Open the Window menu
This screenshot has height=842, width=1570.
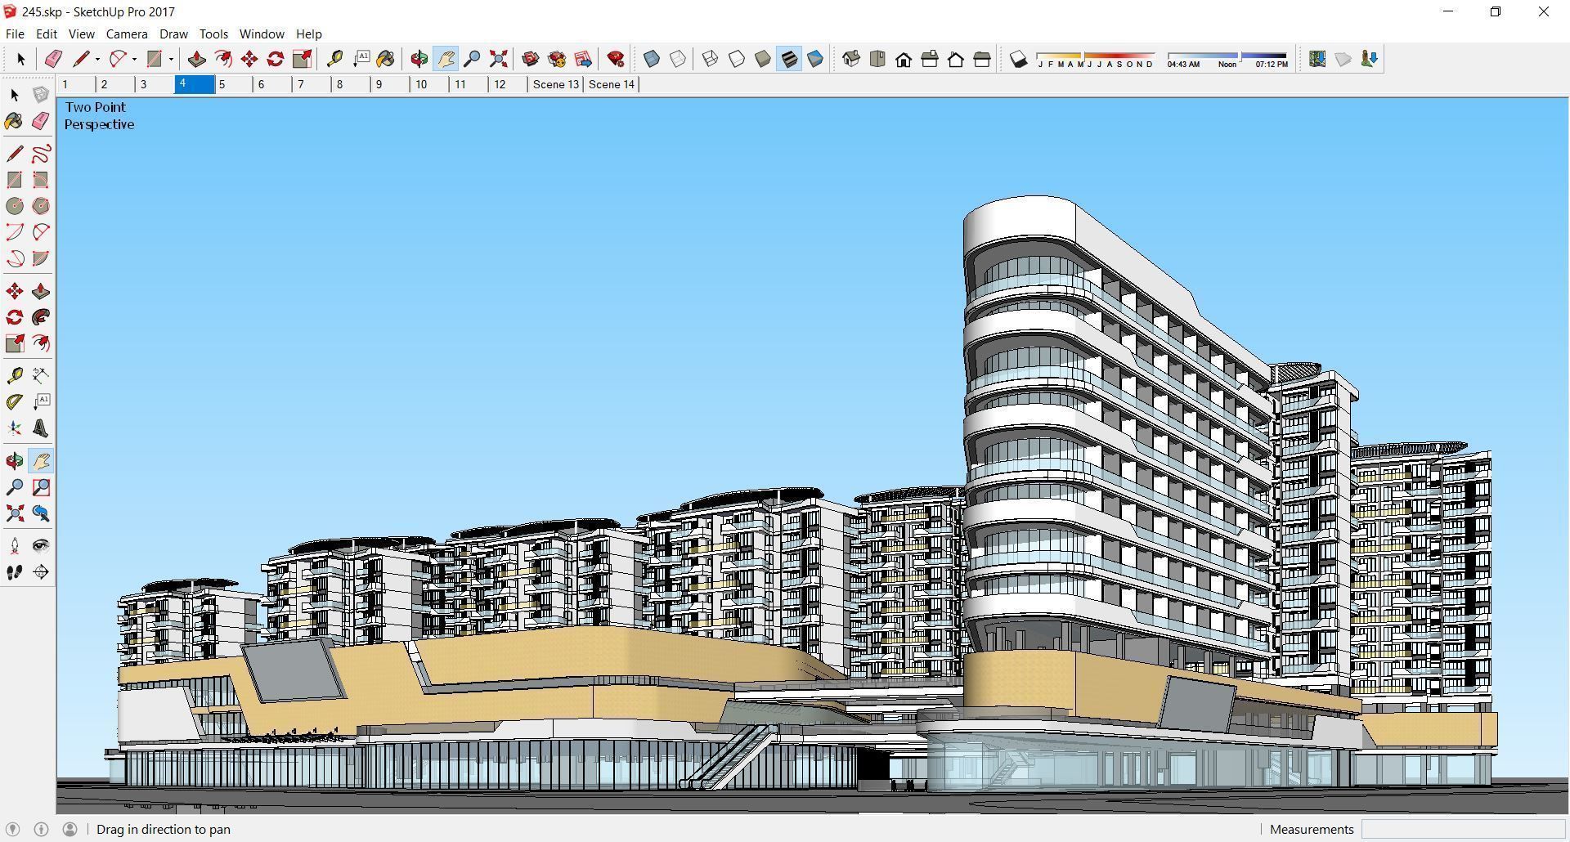[262, 34]
